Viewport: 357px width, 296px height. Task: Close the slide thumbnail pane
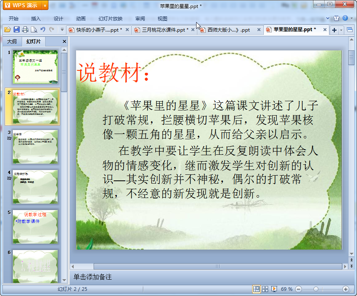point(64,42)
